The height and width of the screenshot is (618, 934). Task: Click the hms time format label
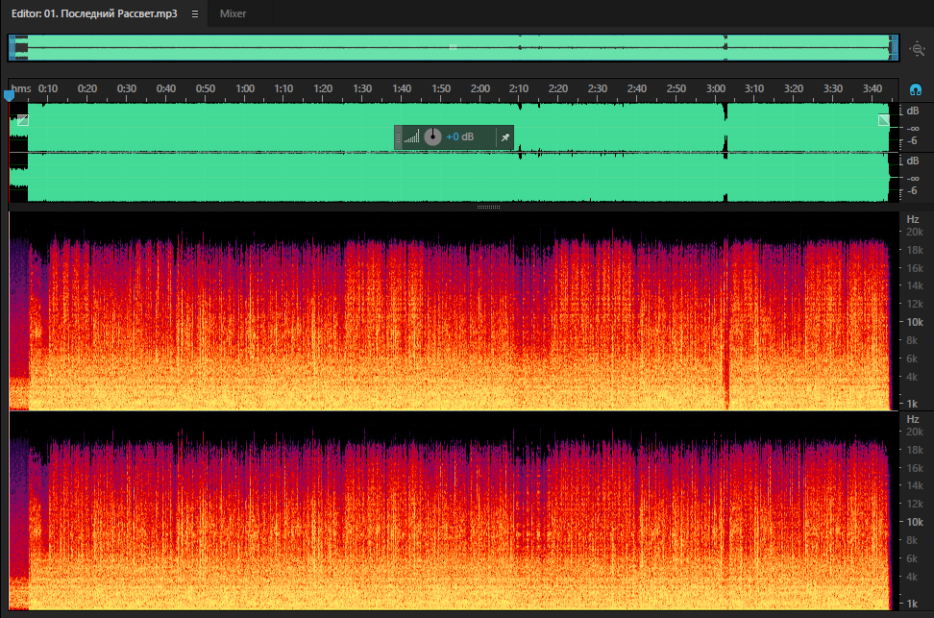21,88
